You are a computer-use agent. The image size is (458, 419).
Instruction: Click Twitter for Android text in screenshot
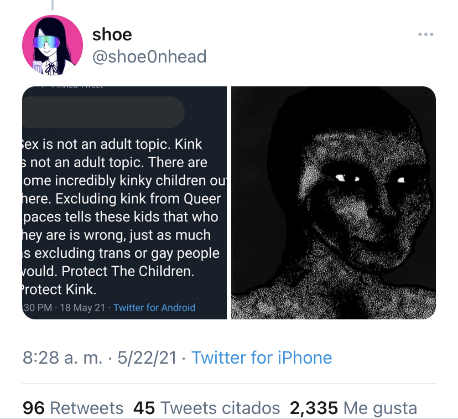[154, 308]
